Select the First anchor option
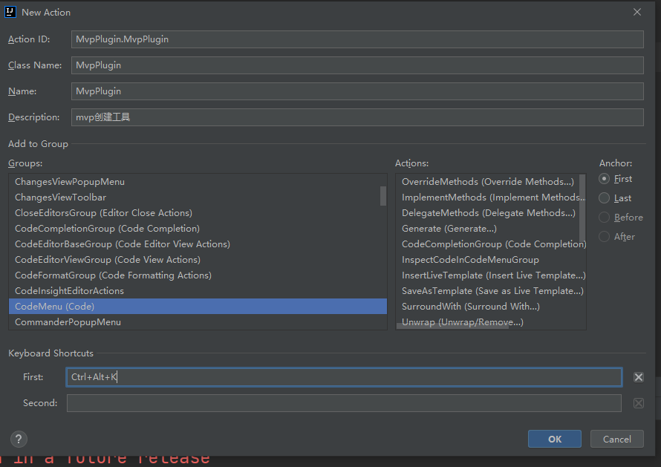 coord(604,179)
